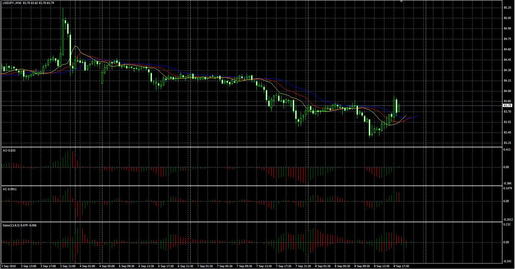Viewport: 515px width, 269px height.
Task: Click the 84.75 price scale label
Action: tap(507, 39)
